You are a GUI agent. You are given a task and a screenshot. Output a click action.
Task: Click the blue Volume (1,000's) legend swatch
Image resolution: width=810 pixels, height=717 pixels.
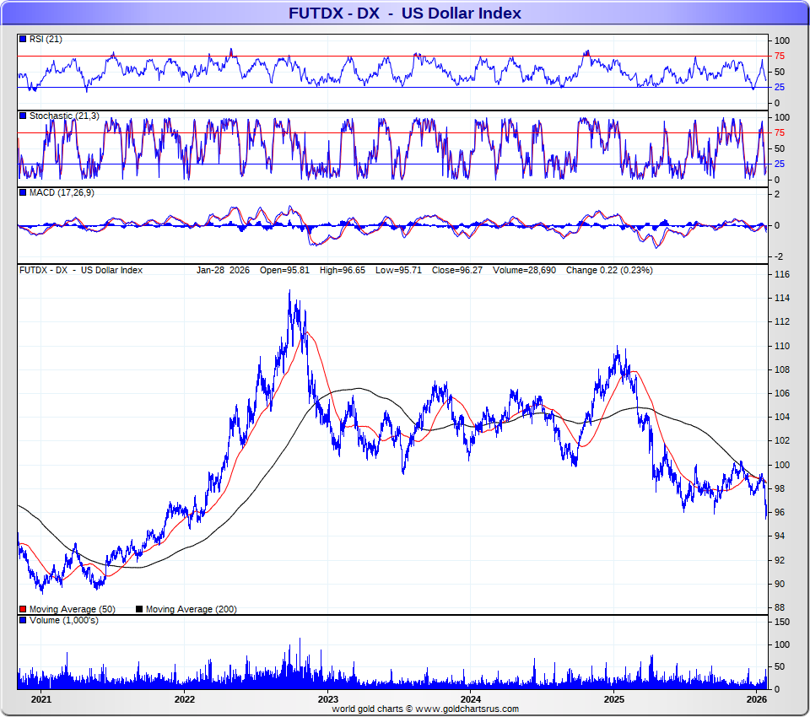pyautogui.click(x=23, y=620)
